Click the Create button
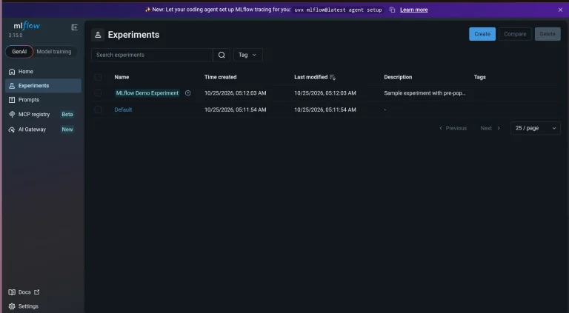The image size is (569, 313). point(482,34)
